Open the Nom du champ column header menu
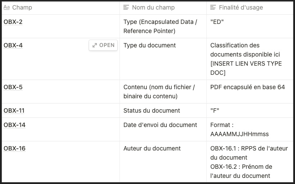 (163, 7)
